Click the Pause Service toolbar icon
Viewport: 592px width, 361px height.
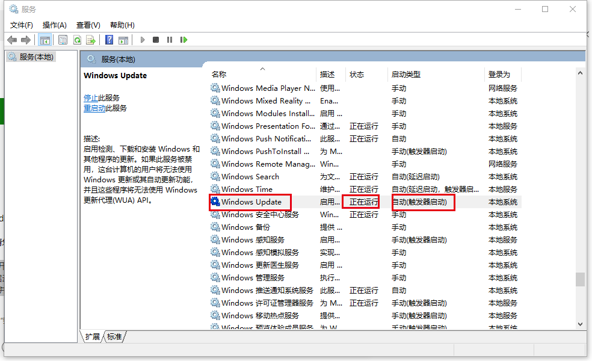[x=170, y=40]
